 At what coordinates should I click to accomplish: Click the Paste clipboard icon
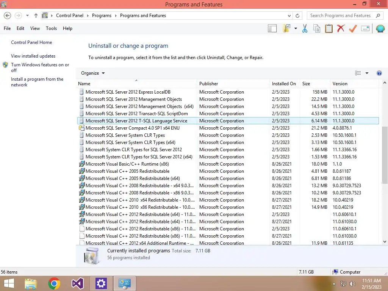pyautogui.click(x=329, y=28)
